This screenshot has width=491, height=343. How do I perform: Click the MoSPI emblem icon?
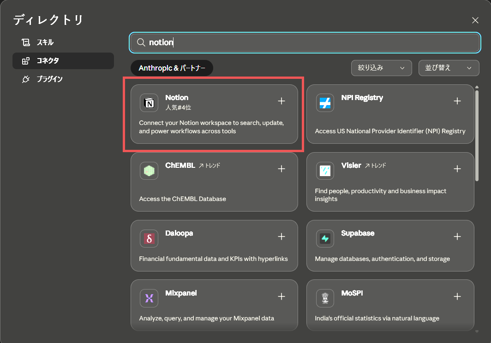325,298
